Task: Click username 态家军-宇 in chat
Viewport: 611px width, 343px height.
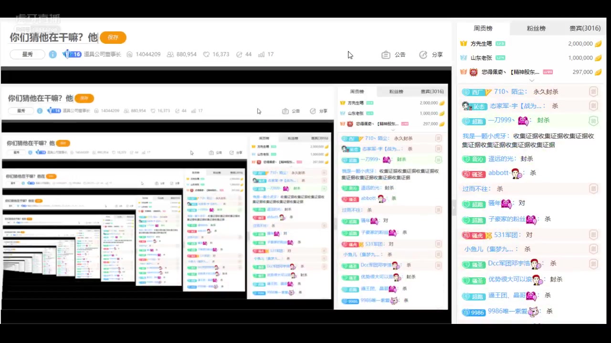Action: tap(516, 106)
